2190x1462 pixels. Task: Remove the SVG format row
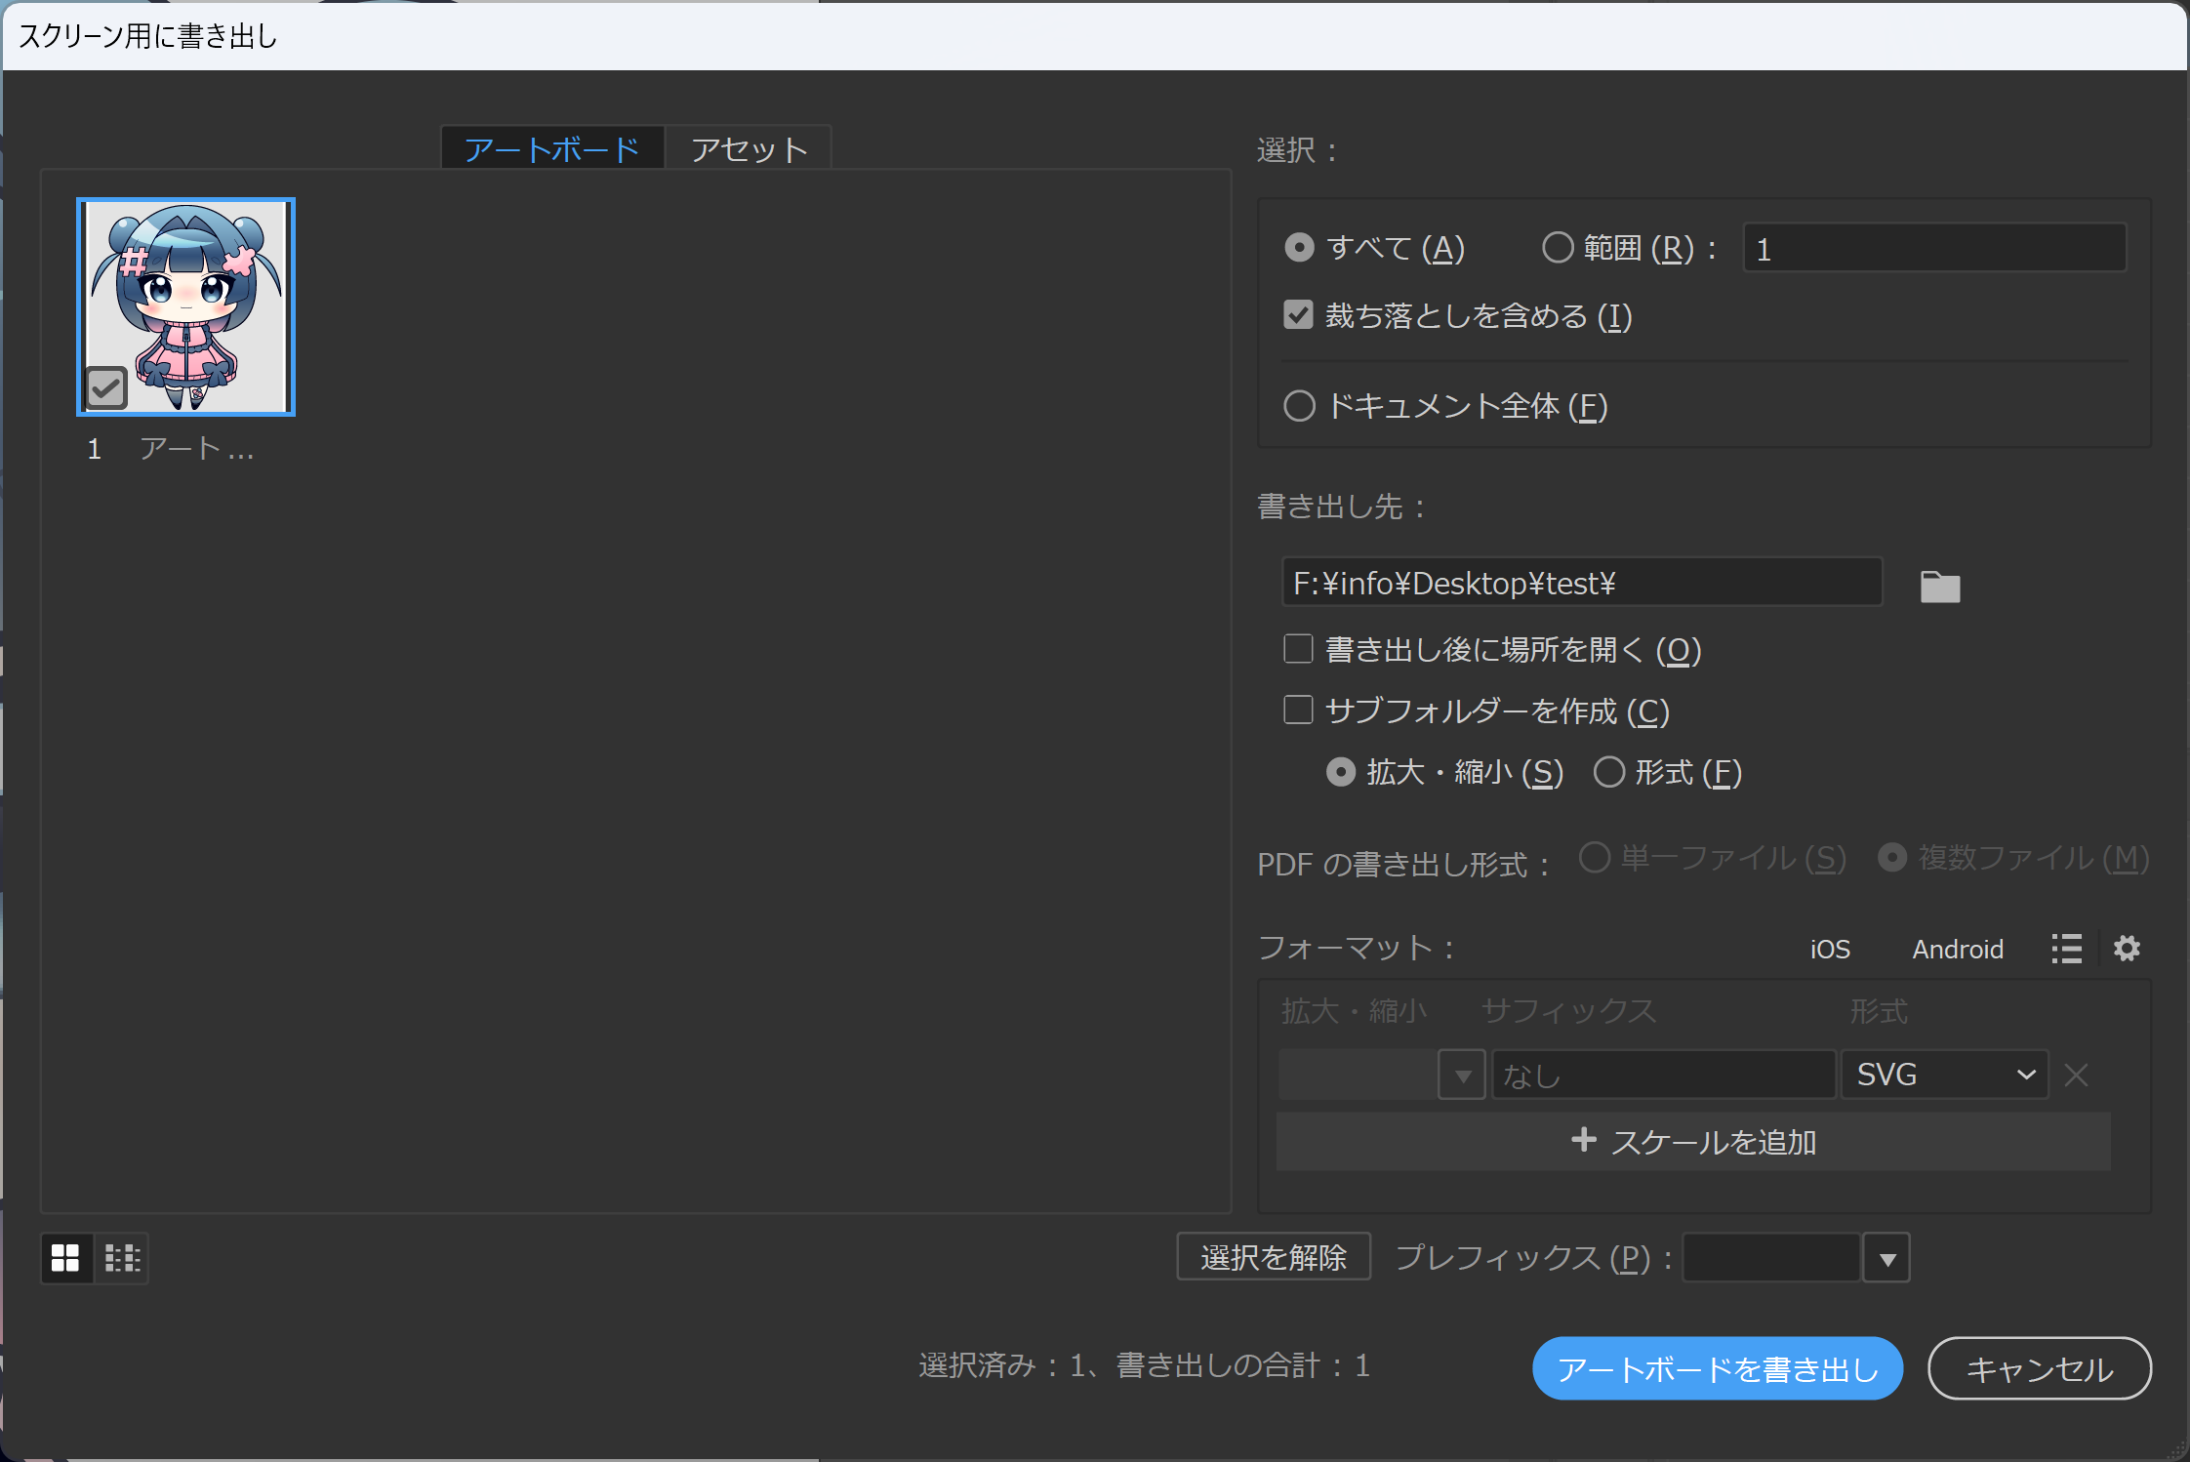[x=2077, y=1074]
